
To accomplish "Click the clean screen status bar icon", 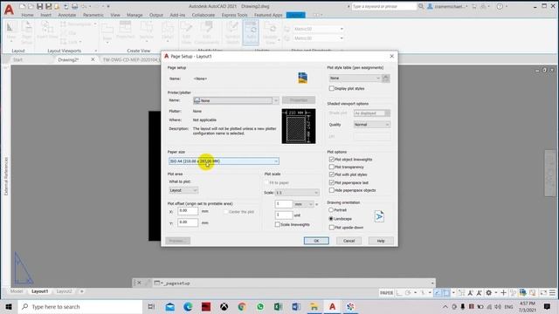I will (x=543, y=293).
